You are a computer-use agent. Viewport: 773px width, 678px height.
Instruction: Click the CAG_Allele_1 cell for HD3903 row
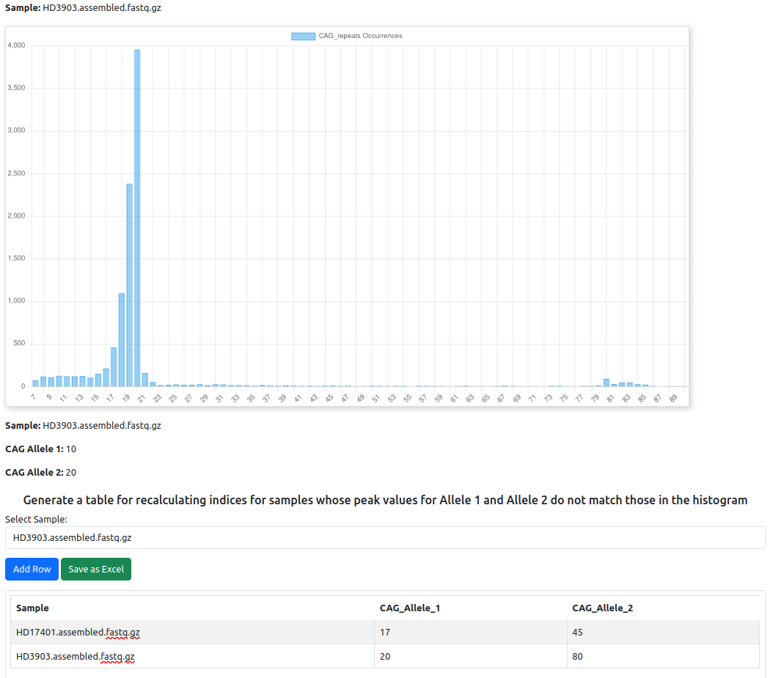click(x=469, y=656)
